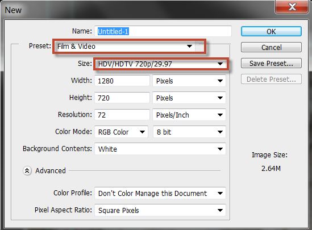This screenshot has width=312, height=230.
Task: Click the Delete Preset... button
Action: pyautogui.click(x=271, y=79)
